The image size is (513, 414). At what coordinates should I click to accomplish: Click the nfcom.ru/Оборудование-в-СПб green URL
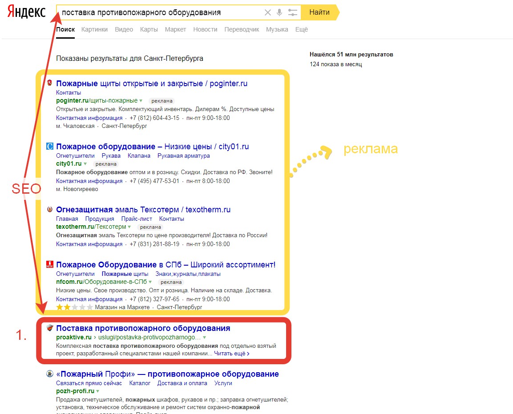coord(101,282)
